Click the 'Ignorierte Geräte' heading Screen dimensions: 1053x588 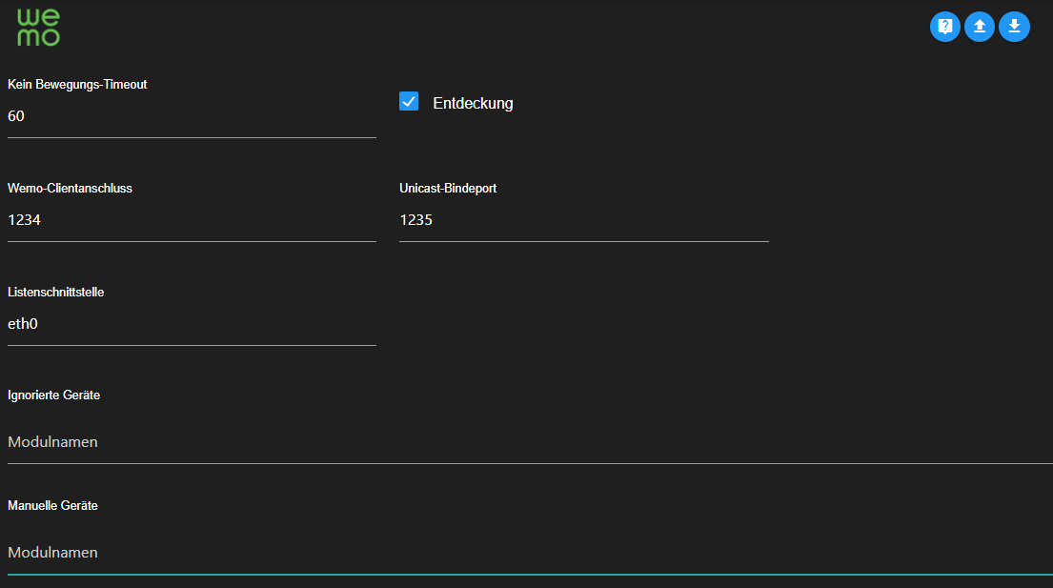(x=53, y=395)
